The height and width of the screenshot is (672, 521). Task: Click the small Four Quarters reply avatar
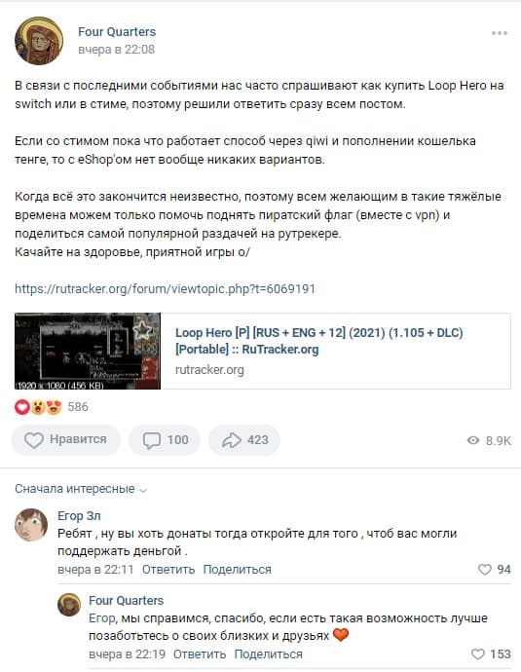(x=69, y=605)
